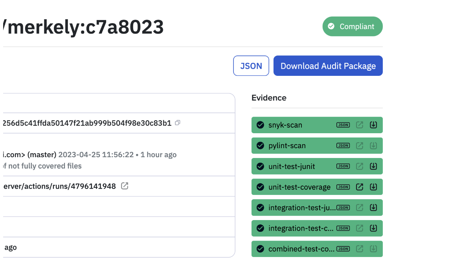The width and height of the screenshot is (470, 268).
Task: Download unit-test-coverage evidence
Action: click(x=373, y=187)
